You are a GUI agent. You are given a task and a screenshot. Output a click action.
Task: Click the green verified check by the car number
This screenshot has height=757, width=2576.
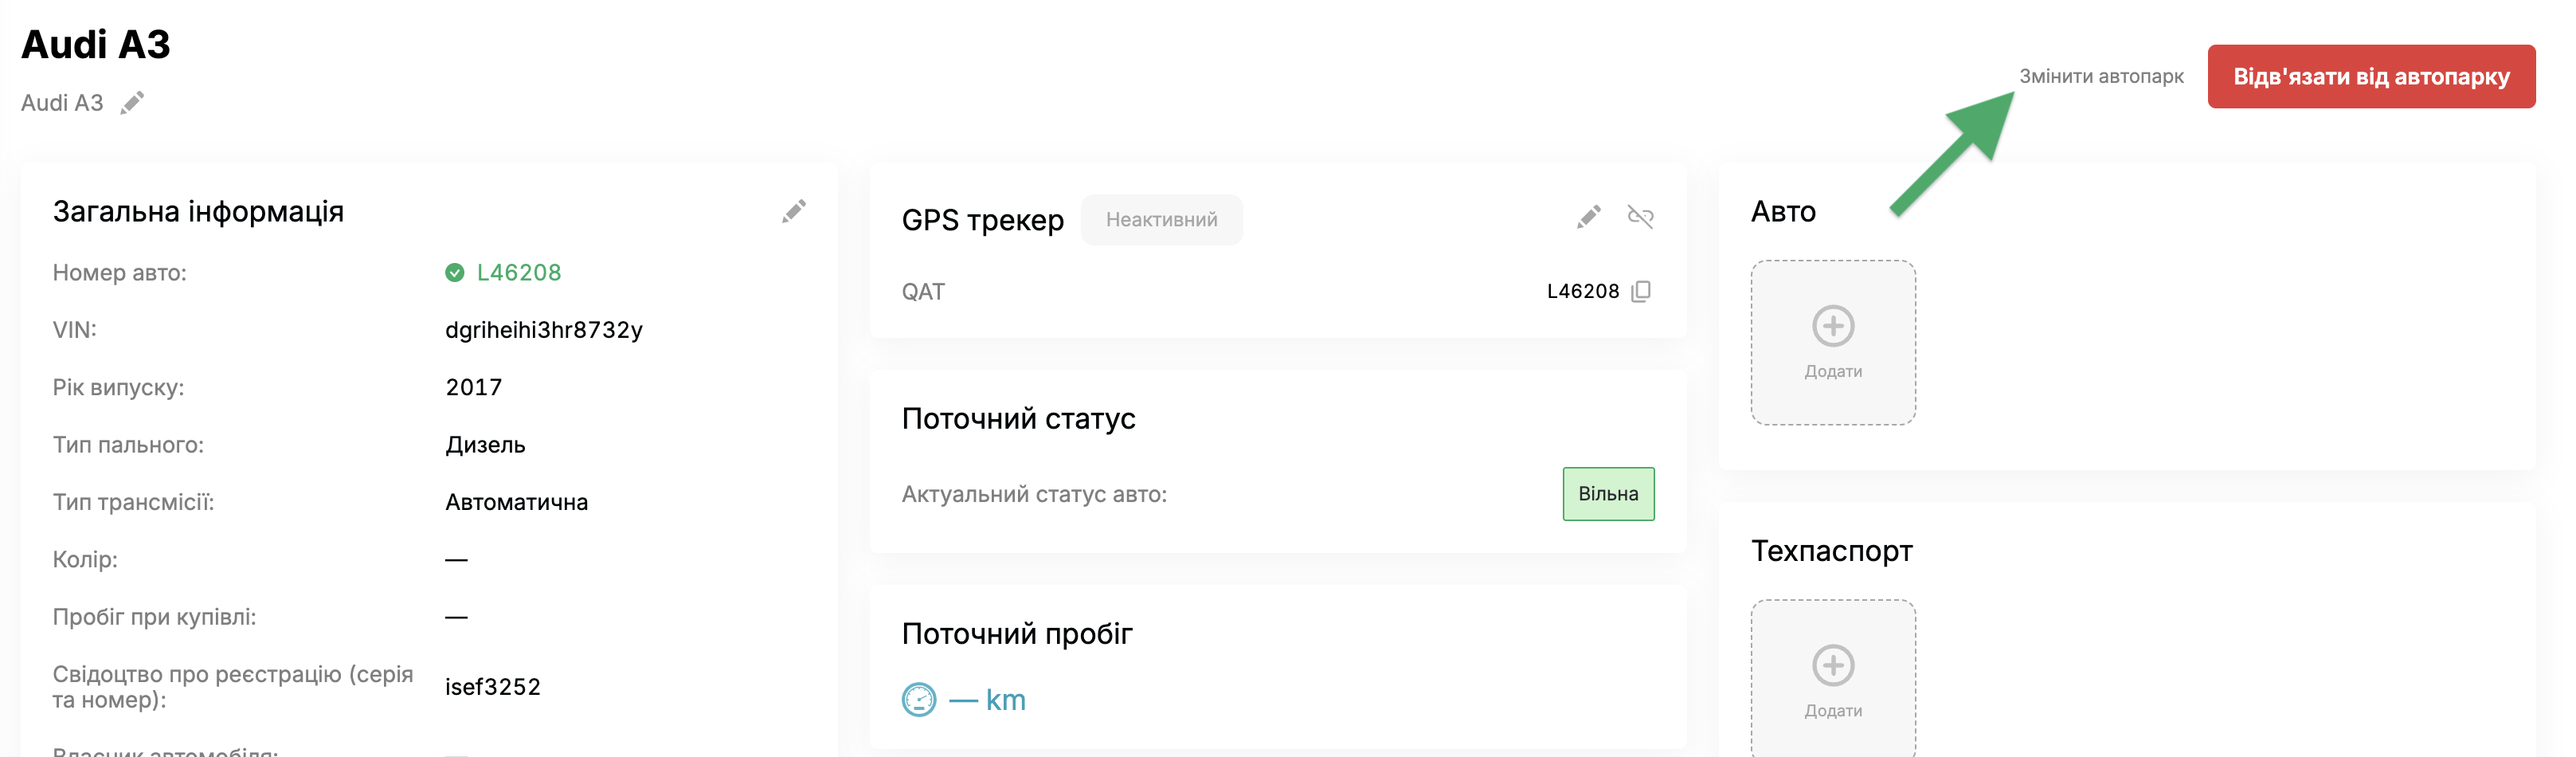[455, 273]
